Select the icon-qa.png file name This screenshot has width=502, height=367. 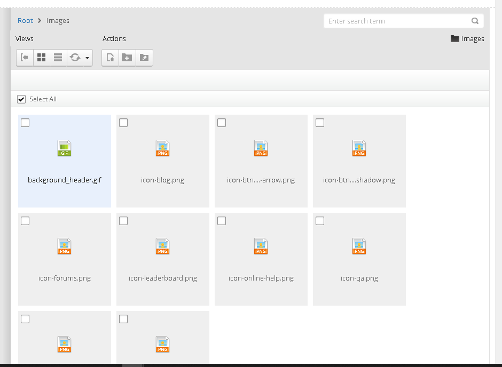(x=359, y=278)
